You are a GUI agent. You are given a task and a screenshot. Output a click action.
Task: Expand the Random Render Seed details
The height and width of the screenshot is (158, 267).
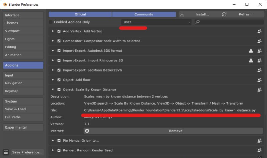[x=53, y=150]
